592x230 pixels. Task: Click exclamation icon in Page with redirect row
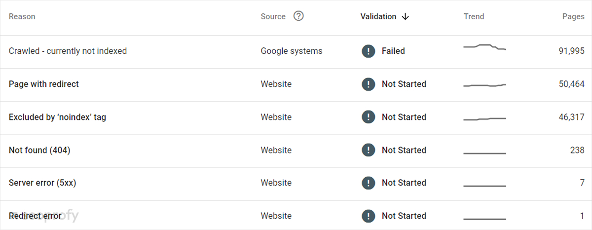point(368,84)
